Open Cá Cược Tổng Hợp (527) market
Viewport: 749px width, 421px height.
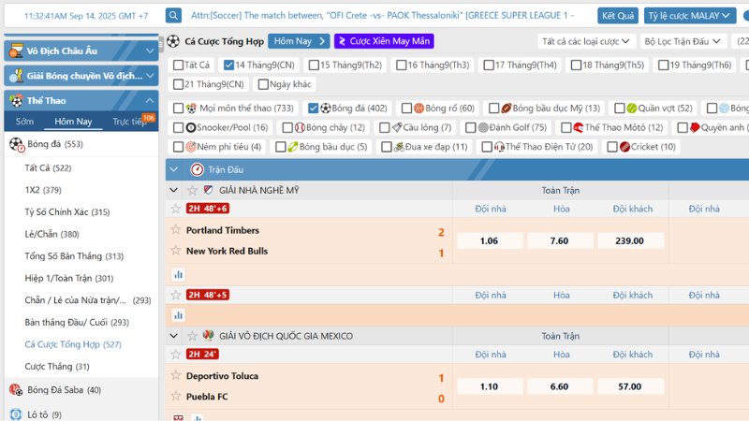[73, 344]
